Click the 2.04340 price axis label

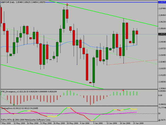pyautogui.click(x=162, y=42)
